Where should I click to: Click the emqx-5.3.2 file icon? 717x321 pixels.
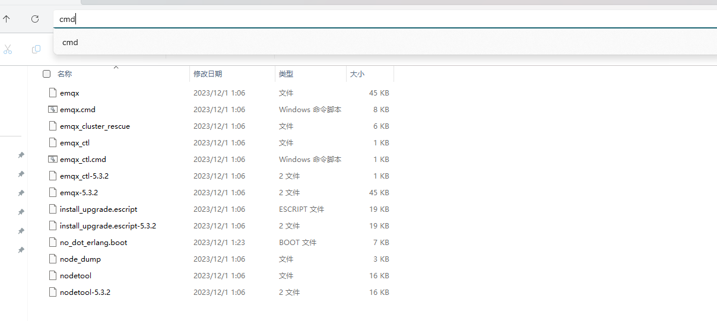(x=52, y=193)
